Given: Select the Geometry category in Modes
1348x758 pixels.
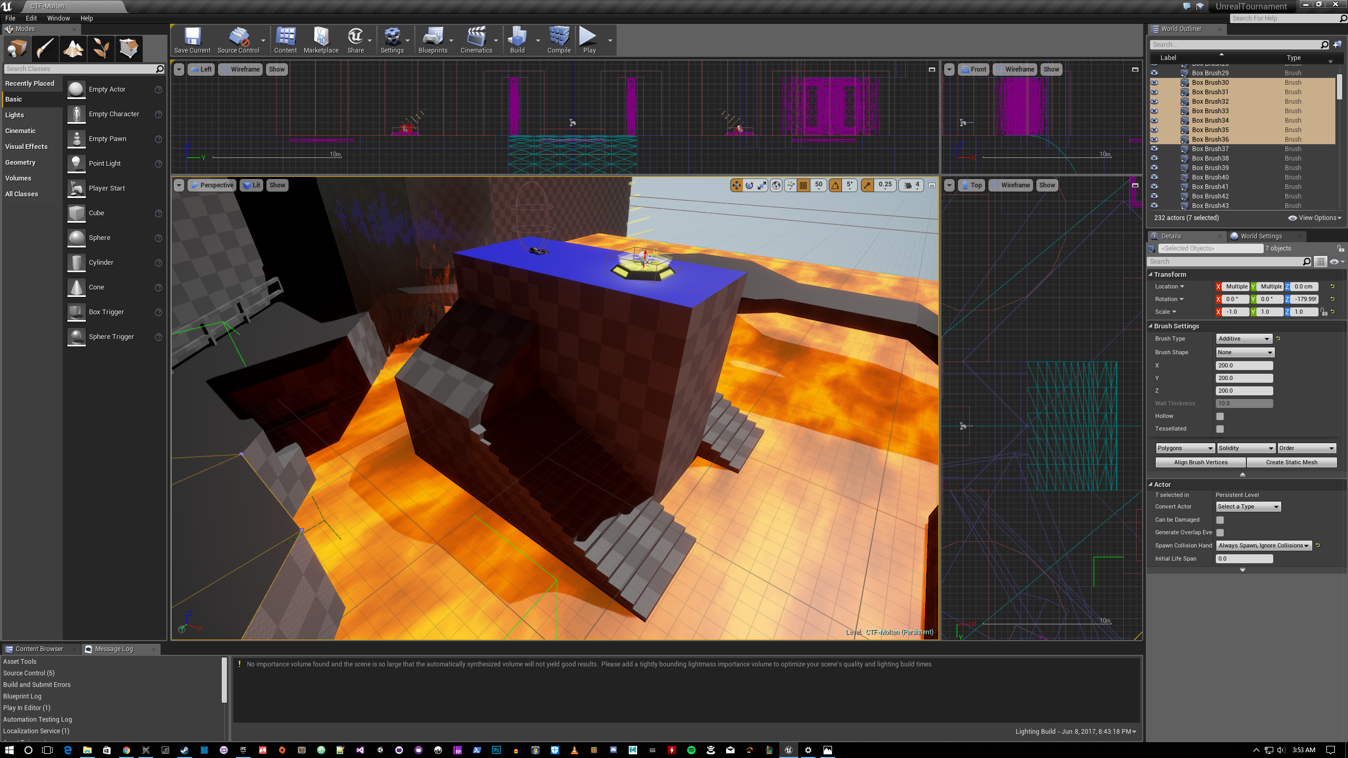Looking at the screenshot, I should point(21,163).
